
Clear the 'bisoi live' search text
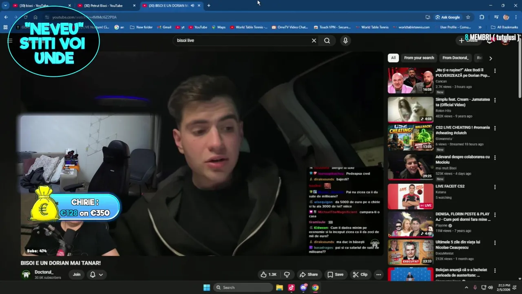(x=314, y=40)
